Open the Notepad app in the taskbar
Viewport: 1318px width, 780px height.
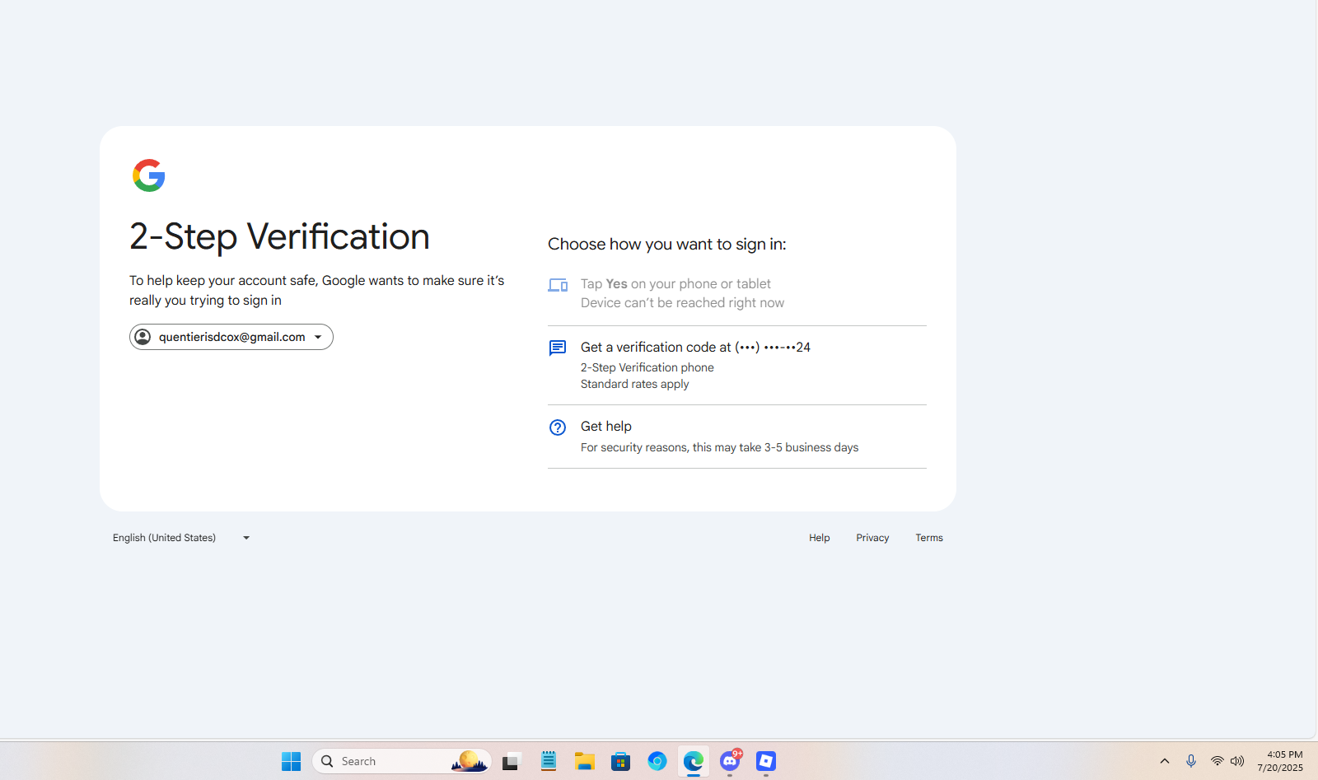(x=549, y=761)
